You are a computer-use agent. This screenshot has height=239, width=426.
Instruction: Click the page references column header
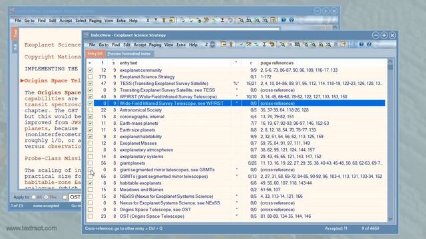277,63
